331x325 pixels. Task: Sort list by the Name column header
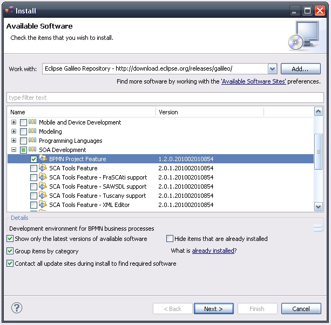81,112
